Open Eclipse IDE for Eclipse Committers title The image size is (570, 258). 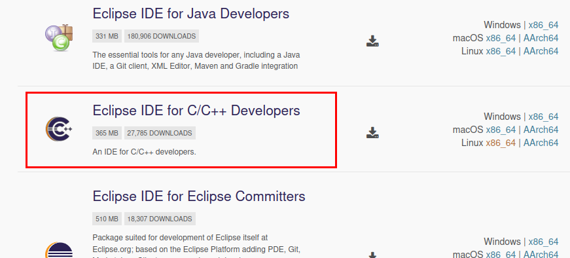[x=199, y=196]
